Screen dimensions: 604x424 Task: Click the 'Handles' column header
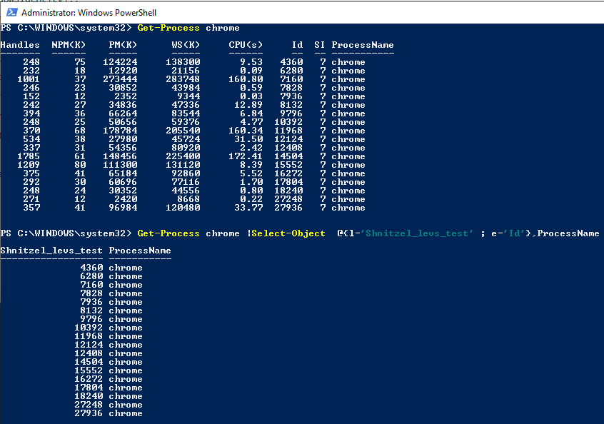(x=20, y=45)
